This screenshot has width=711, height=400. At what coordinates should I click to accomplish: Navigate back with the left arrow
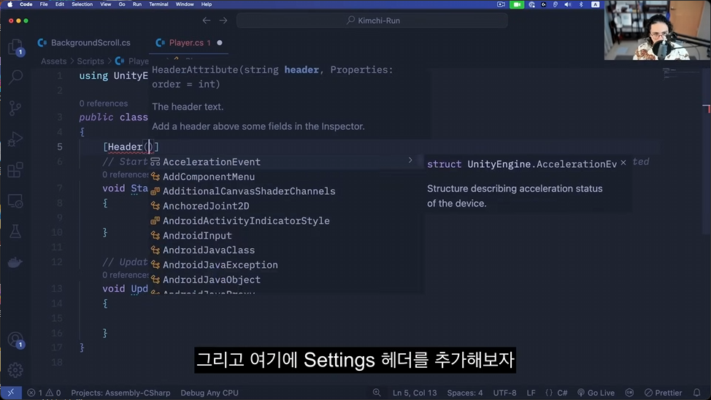coord(207,20)
